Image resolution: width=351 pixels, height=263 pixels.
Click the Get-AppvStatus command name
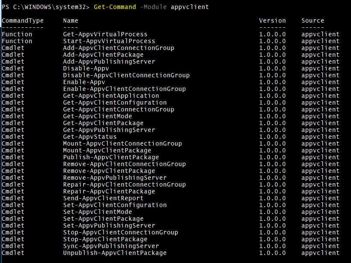click(90, 137)
